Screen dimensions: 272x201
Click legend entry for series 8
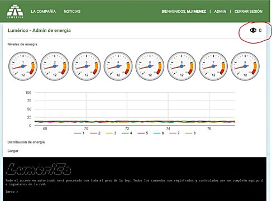(x=190, y=133)
